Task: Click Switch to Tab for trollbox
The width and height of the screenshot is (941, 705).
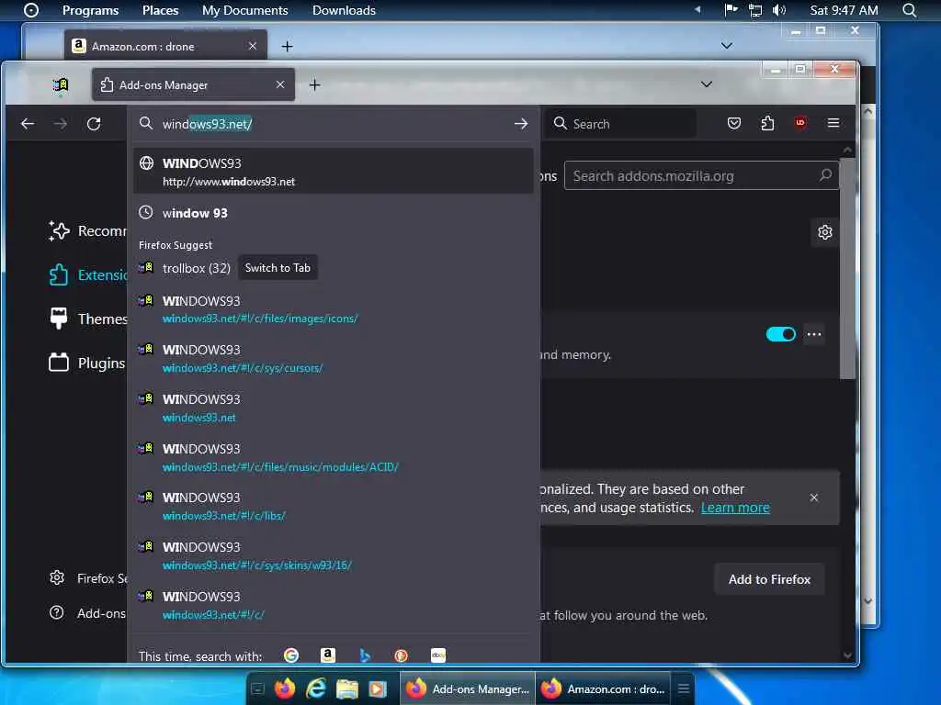Action: pos(278,268)
